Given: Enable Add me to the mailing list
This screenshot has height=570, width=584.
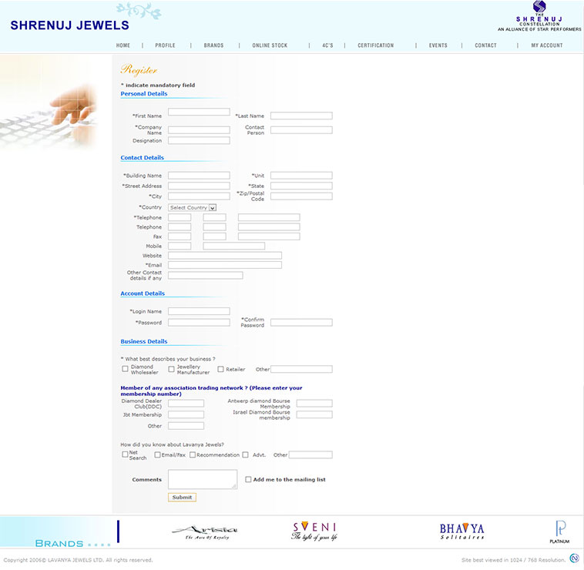Looking at the screenshot, I should tap(248, 480).
